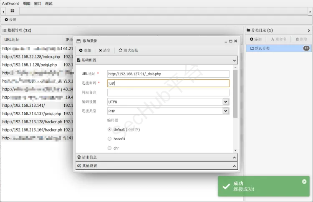Open the AntSword menu

[x=10, y=4]
